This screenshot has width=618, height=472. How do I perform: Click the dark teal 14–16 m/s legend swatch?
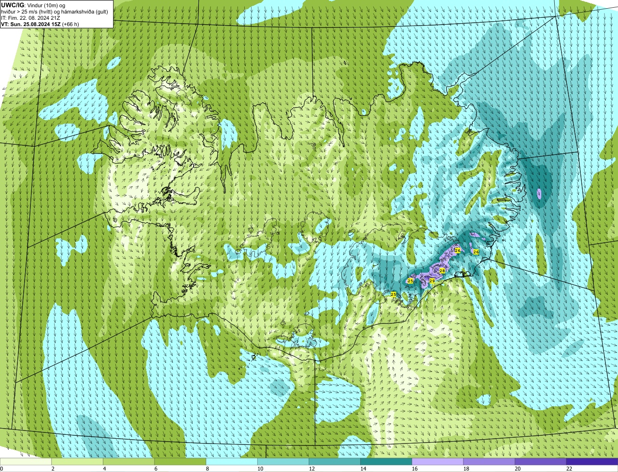pyautogui.click(x=386, y=461)
